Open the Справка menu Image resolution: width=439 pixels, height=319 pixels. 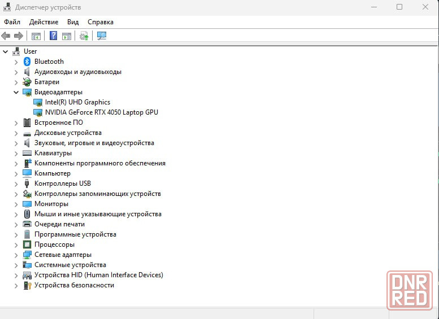pos(100,22)
